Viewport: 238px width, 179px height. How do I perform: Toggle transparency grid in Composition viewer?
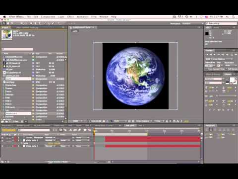pyautogui.click(x=133, y=121)
